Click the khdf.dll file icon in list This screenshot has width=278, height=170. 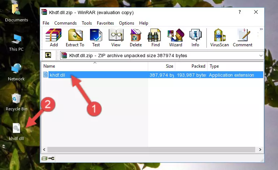click(x=46, y=75)
